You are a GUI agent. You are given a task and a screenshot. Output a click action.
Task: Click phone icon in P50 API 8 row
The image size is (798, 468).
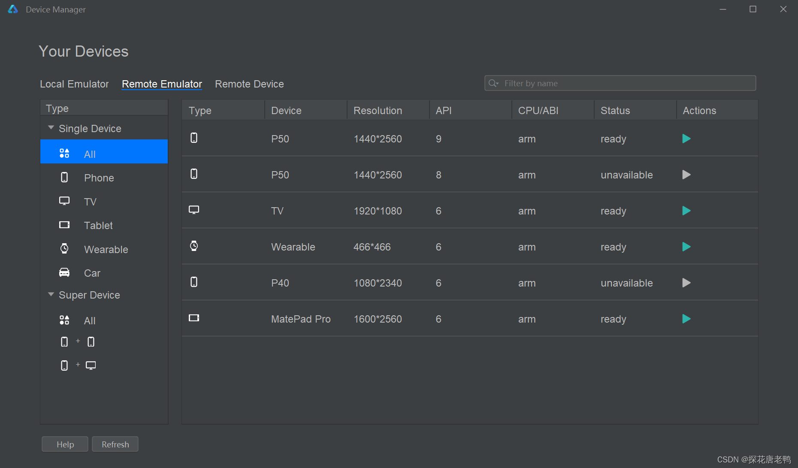pyautogui.click(x=194, y=174)
